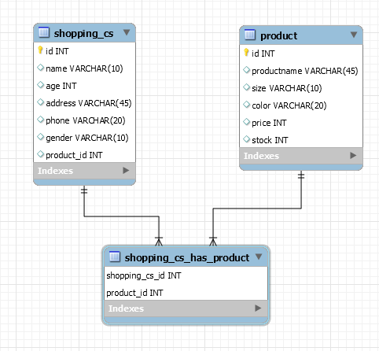Click the shopping_cs_has_product table icon
This screenshot has width=379, height=351.
pos(114,257)
